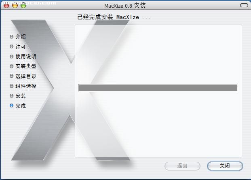This screenshot has height=180, width=251.
Task: Click the 使用说明 step label
Action: point(26,56)
